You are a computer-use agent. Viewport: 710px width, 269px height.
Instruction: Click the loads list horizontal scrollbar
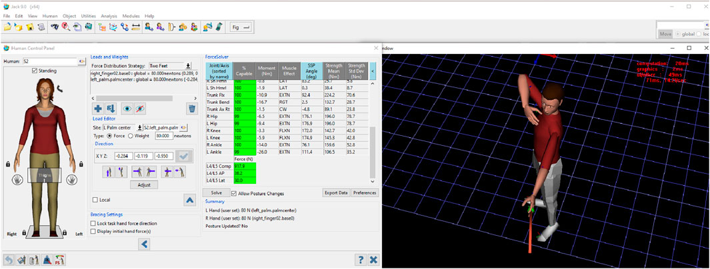click(134, 98)
